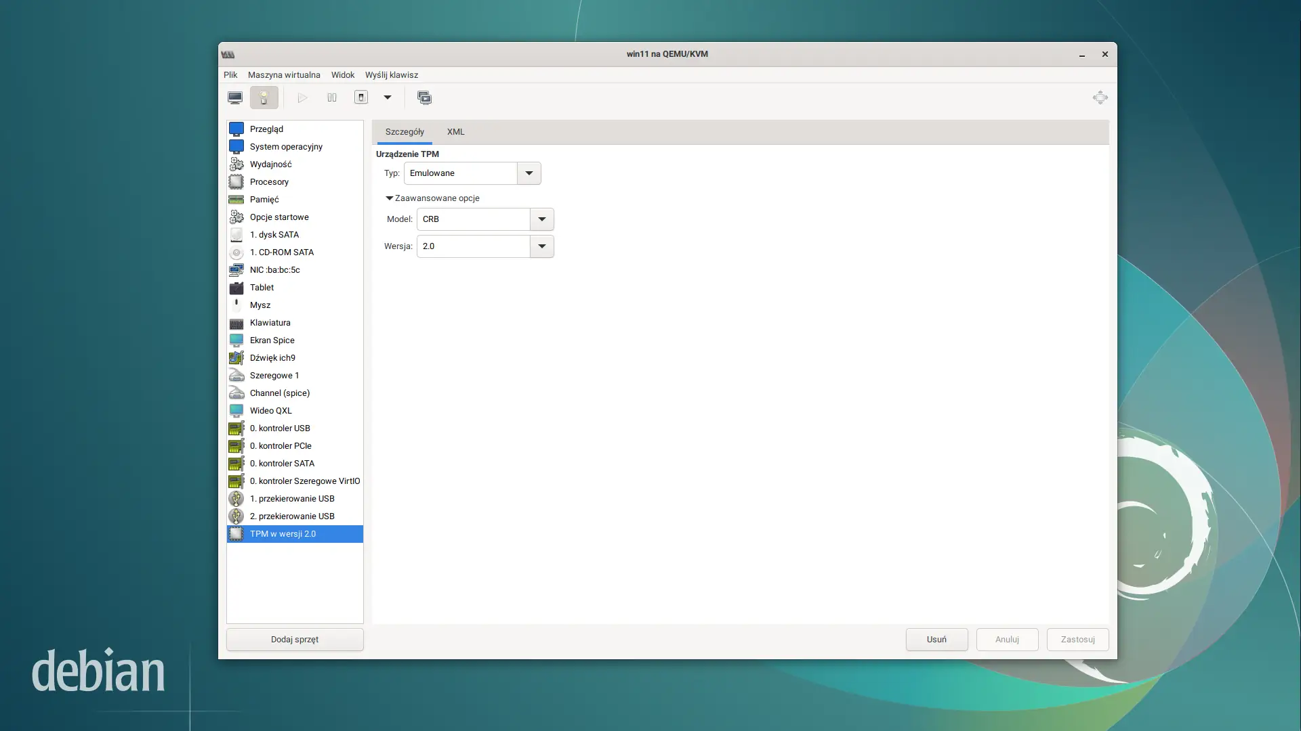This screenshot has width=1301, height=731.
Task: Select Ekran Spice display
Action: (295, 340)
